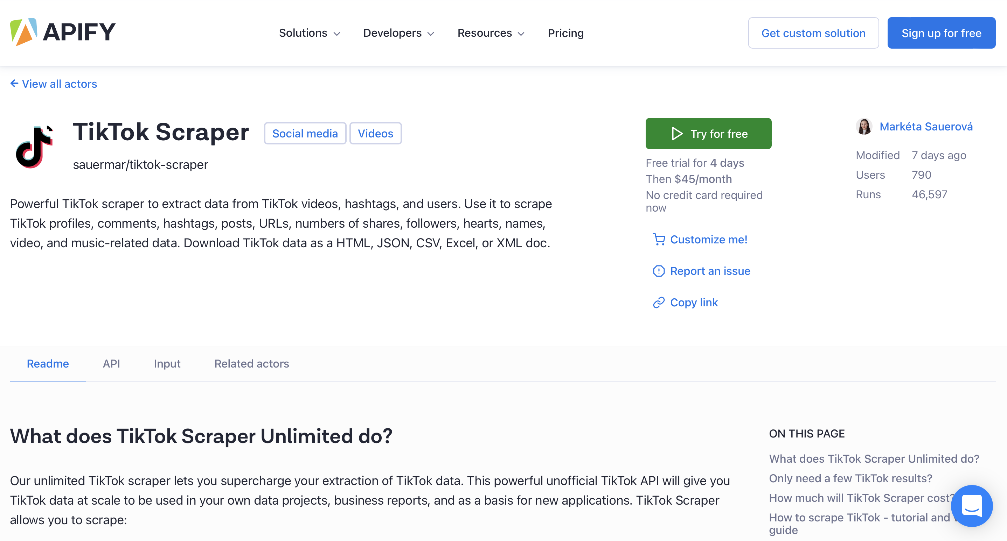Switch to the Input tab
1007x541 pixels.
point(167,363)
